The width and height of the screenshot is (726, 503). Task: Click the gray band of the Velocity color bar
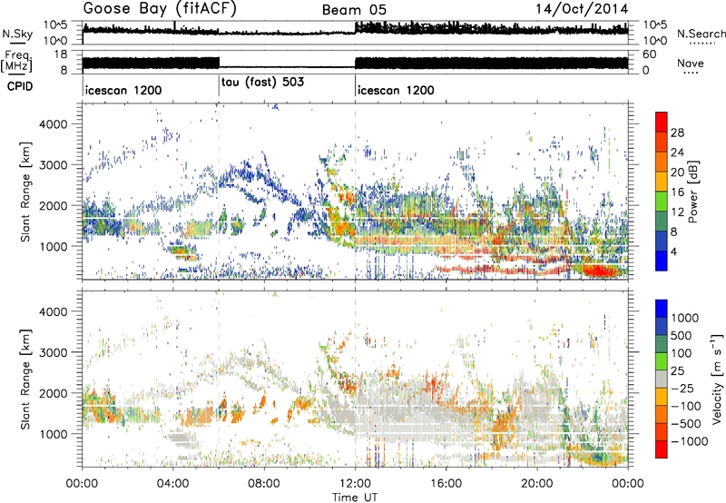[662, 379]
